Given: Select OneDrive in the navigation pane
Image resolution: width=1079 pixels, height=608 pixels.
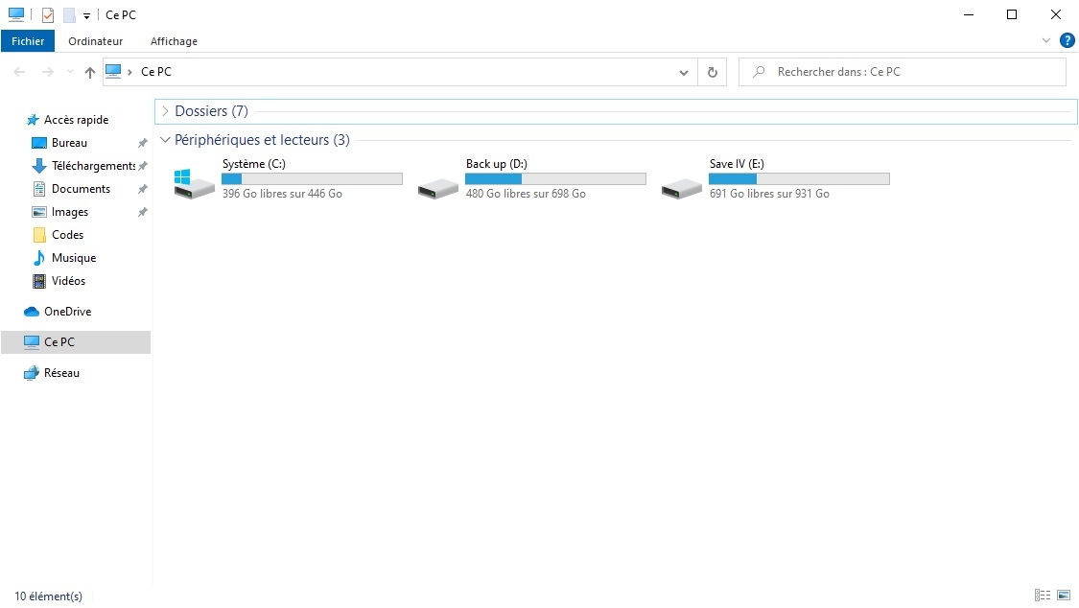Looking at the screenshot, I should pyautogui.click(x=67, y=312).
